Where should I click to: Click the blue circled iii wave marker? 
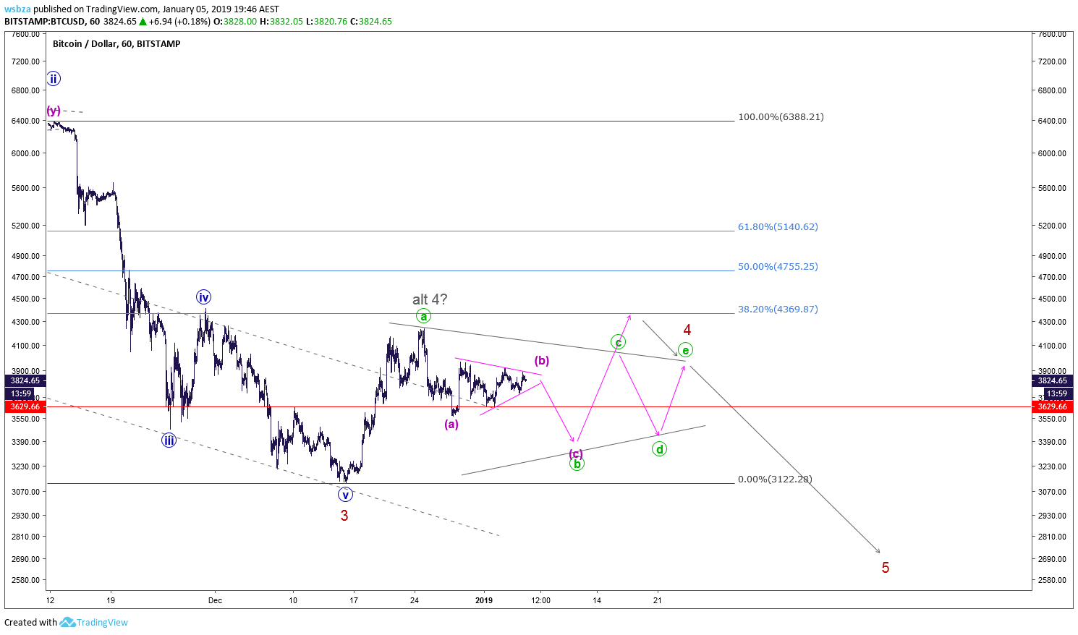pyautogui.click(x=169, y=440)
